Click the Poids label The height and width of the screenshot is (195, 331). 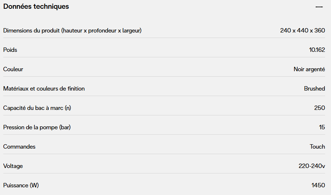[x=10, y=50]
